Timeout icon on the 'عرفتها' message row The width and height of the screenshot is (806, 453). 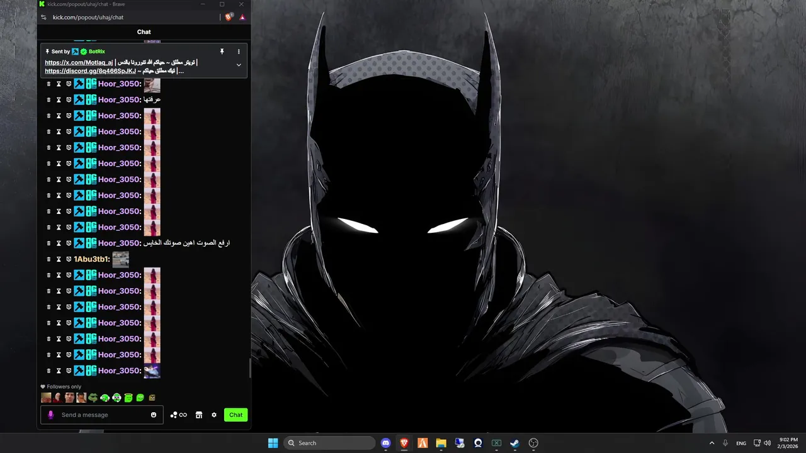[59, 100]
